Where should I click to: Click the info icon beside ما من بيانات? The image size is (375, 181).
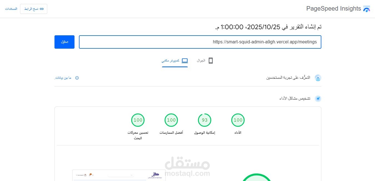pos(77,78)
